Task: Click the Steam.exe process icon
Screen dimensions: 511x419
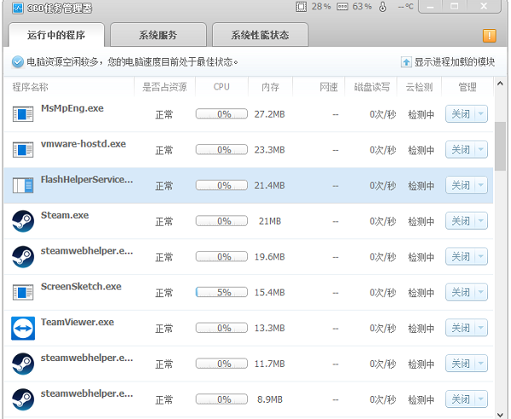Action: 22,221
